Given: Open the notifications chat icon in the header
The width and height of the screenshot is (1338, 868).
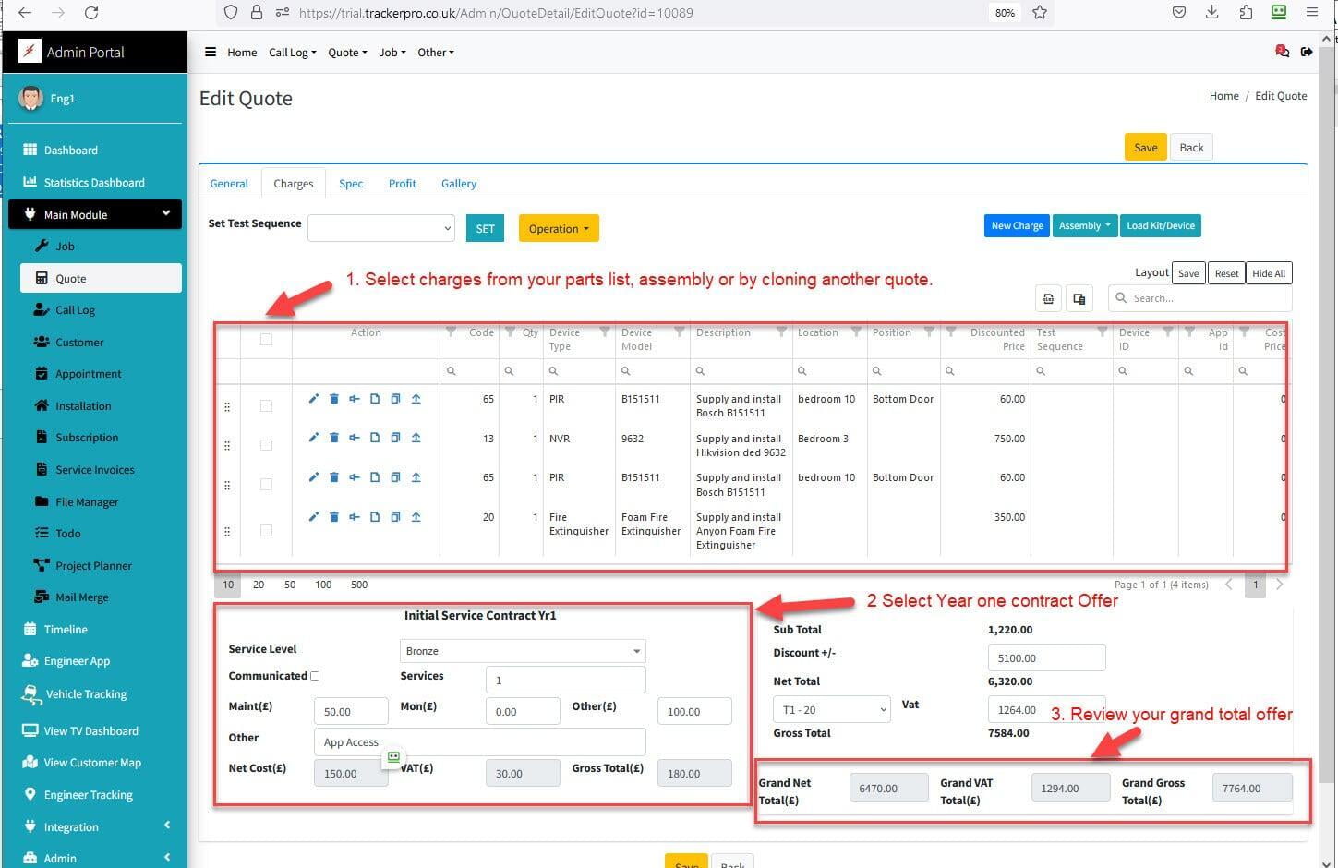Looking at the screenshot, I should click(x=1282, y=52).
